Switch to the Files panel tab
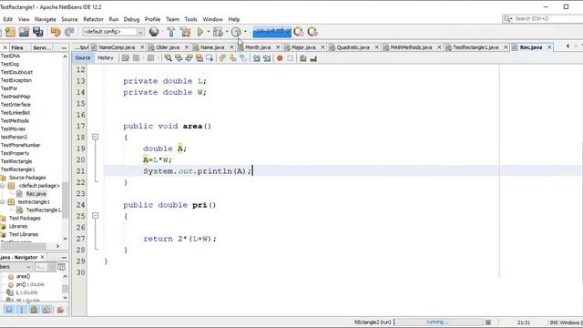 pos(17,48)
